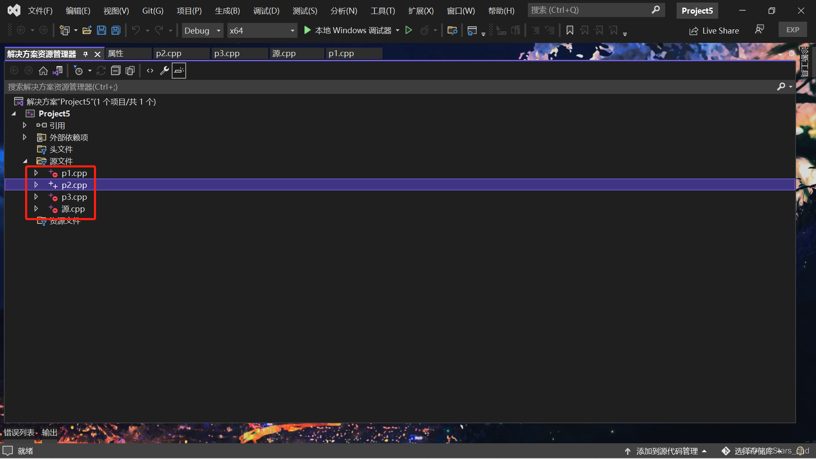816x459 pixels.
Task: Open the 生成(B) build menu
Action: [x=227, y=11]
